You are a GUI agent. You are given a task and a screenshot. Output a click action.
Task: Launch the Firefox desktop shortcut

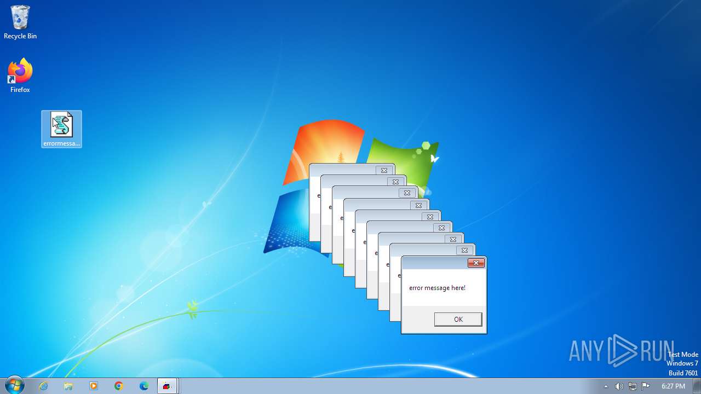(20, 76)
